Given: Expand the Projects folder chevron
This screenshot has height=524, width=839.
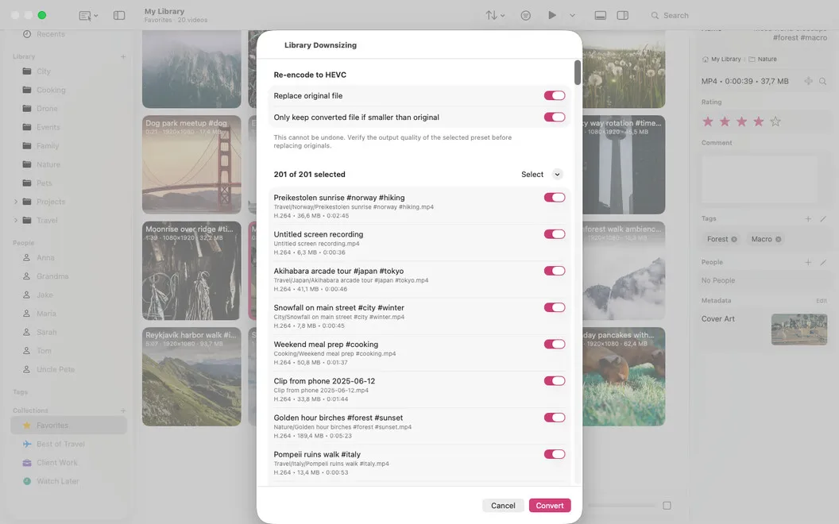Looking at the screenshot, I should (x=16, y=202).
